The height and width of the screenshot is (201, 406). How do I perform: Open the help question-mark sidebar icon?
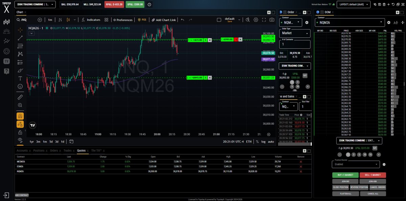click(x=6, y=71)
